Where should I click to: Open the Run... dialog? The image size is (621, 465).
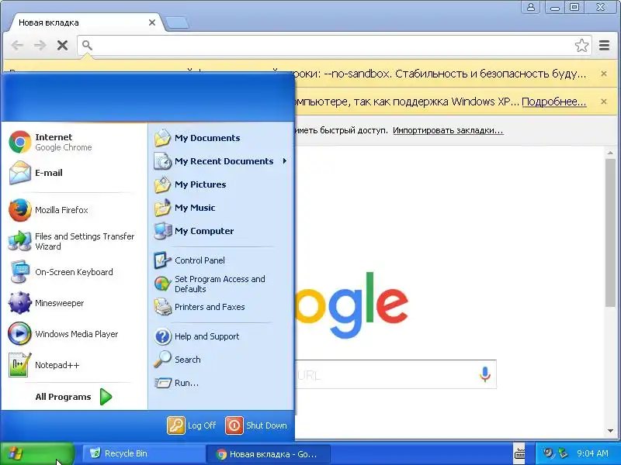pyautogui.click(x=220, y=383)
